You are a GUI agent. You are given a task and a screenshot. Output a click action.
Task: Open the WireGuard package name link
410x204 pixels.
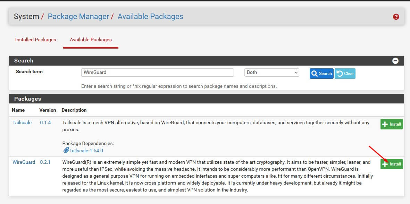pyautogui.click(x=24, y=162)
